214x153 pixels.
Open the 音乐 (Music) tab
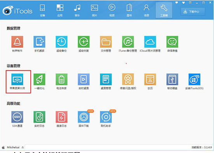pyautogui.click(x=77, y=10)
